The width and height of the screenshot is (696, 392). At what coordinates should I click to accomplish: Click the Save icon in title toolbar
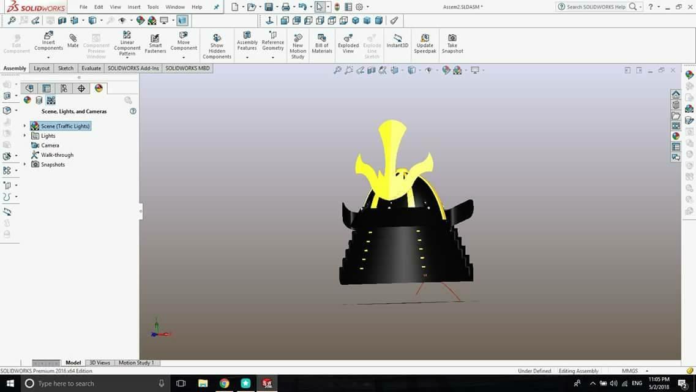click(269, 7)
